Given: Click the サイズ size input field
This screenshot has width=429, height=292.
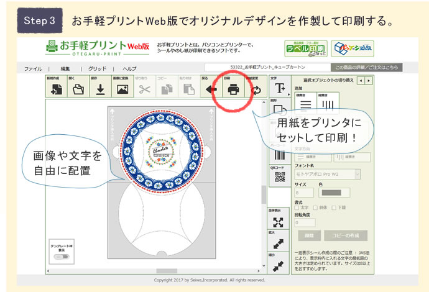Looking at the screenshot, I should point(304,193).
